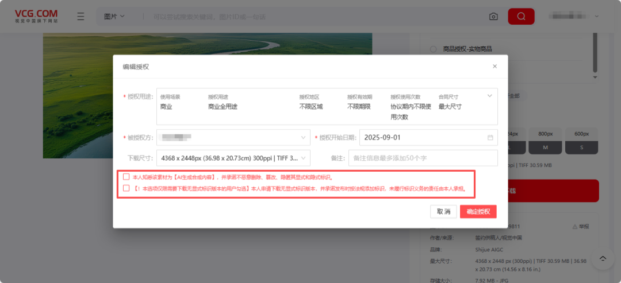Open the 被授权方 dropdown
The width and height of the screenshot is (621, 283).
click(233, 138)
